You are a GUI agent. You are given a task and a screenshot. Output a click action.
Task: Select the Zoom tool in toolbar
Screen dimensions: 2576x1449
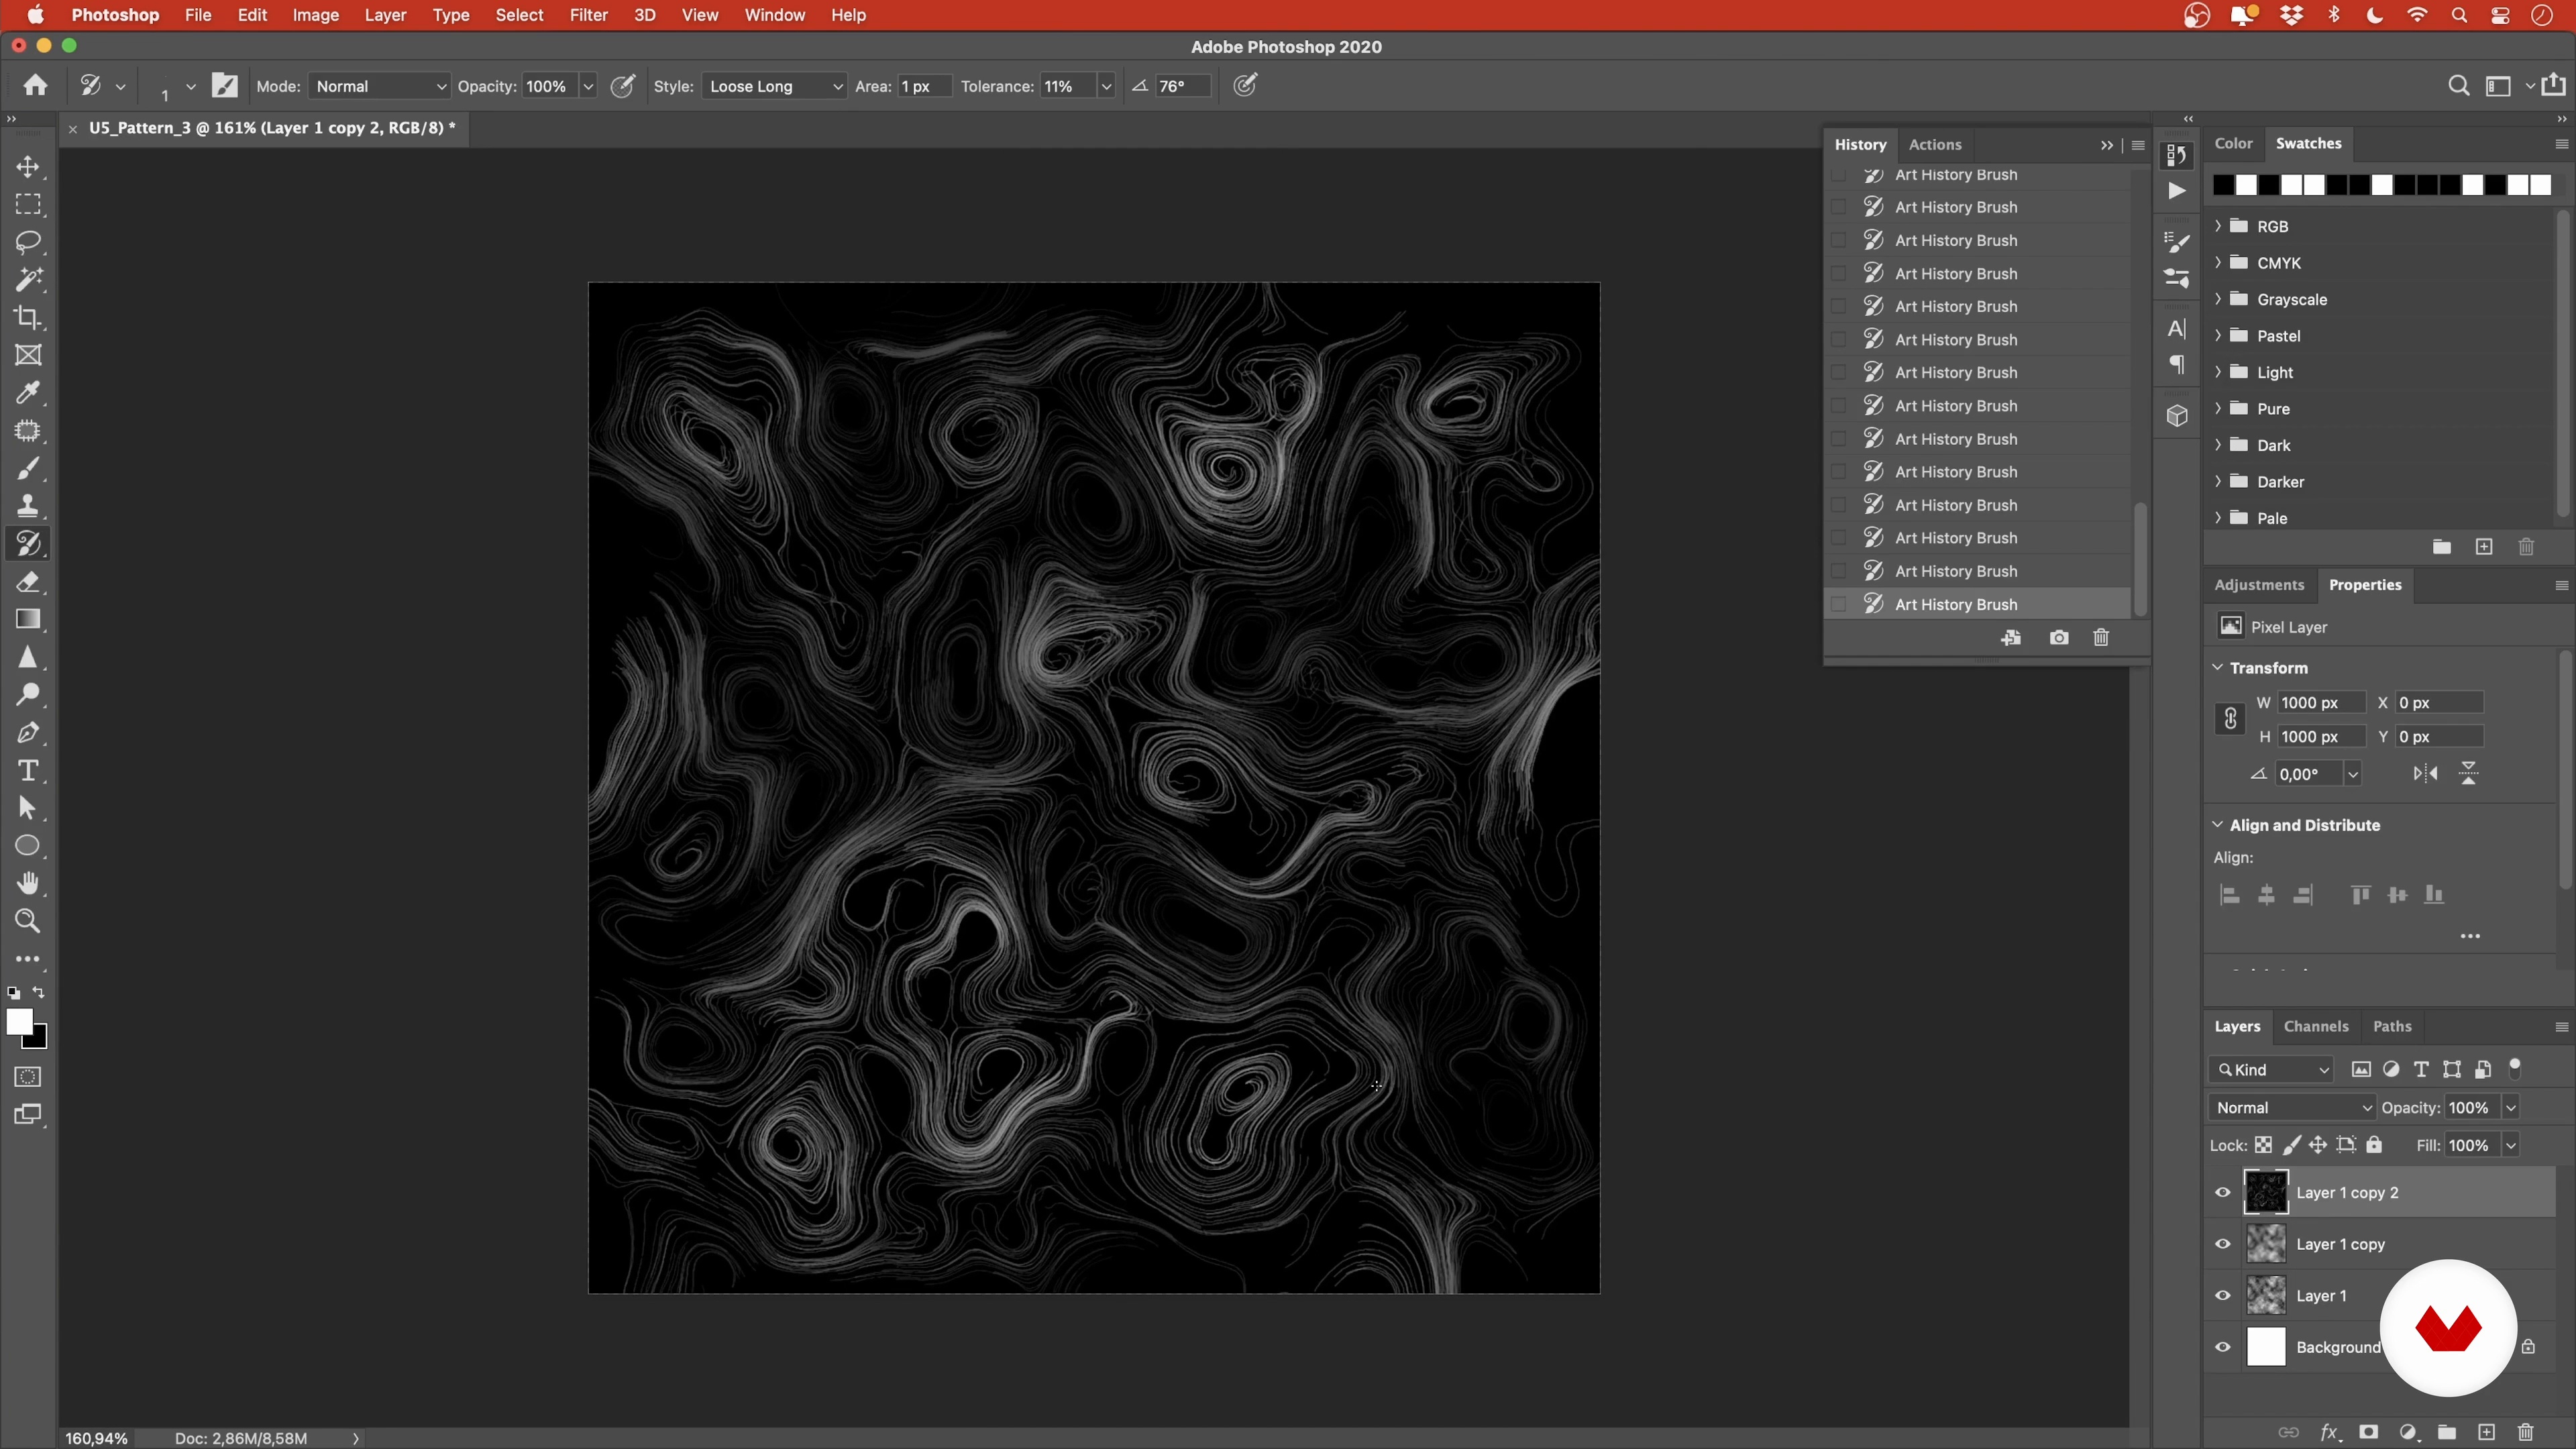[28, 921]
